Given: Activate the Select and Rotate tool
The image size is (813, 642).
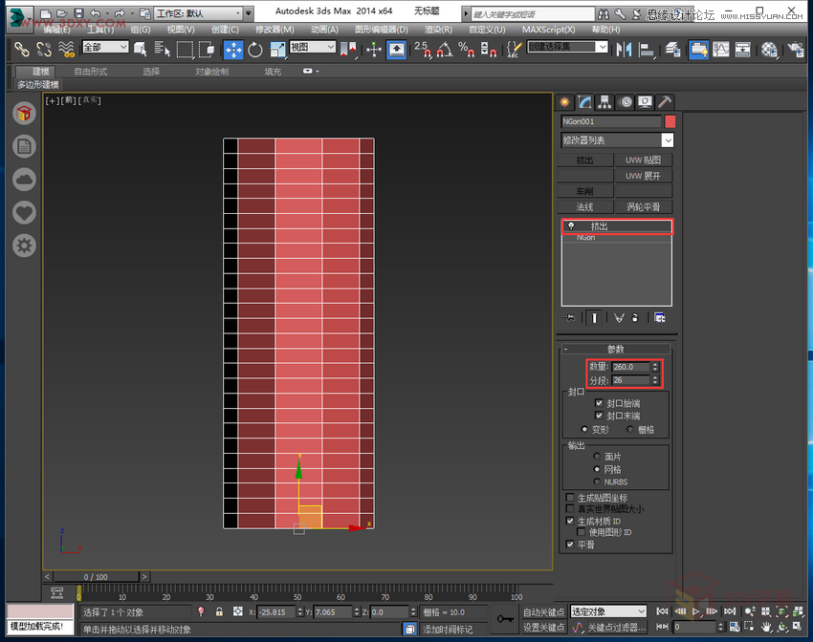Looking at the screenshot, I should 254,49.
